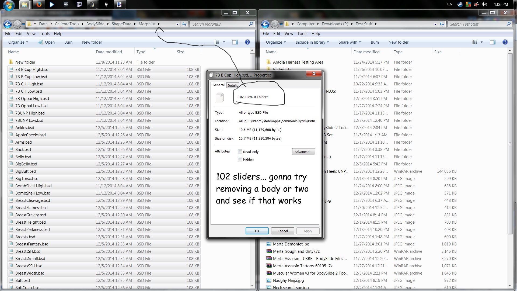517x291 pixels.
Task: Switch to the Details tab in Properties
Action: click(233, 86)
